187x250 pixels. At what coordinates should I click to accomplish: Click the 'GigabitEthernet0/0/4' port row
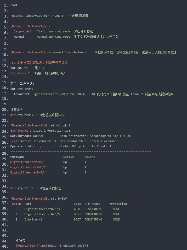28,172
